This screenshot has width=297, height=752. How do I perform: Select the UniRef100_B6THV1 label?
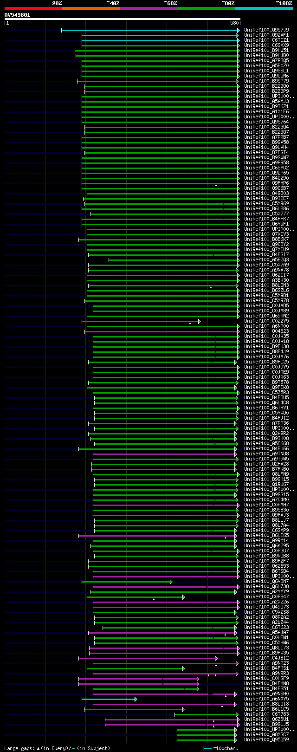click(266, 408)
